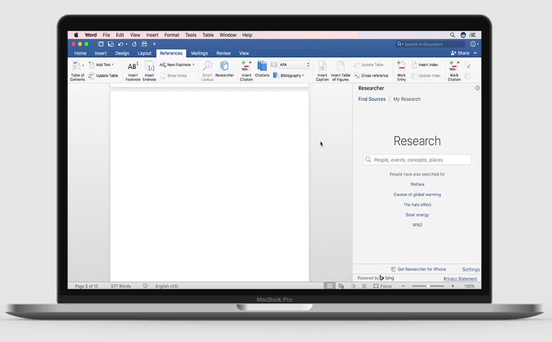This screenshot has height=342, width=552.
Task: Switch to Outline view icon in status bar
Action: tap(353, 286)
